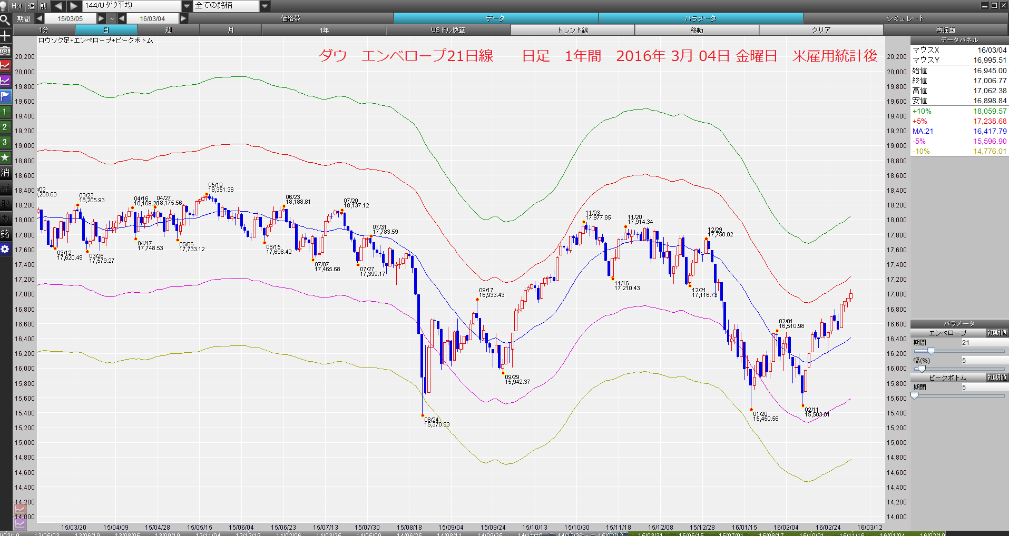Open the シミュレート tab
Image resolution: width=1009 pixels, height=536 pixels.
tap(906, 18)
